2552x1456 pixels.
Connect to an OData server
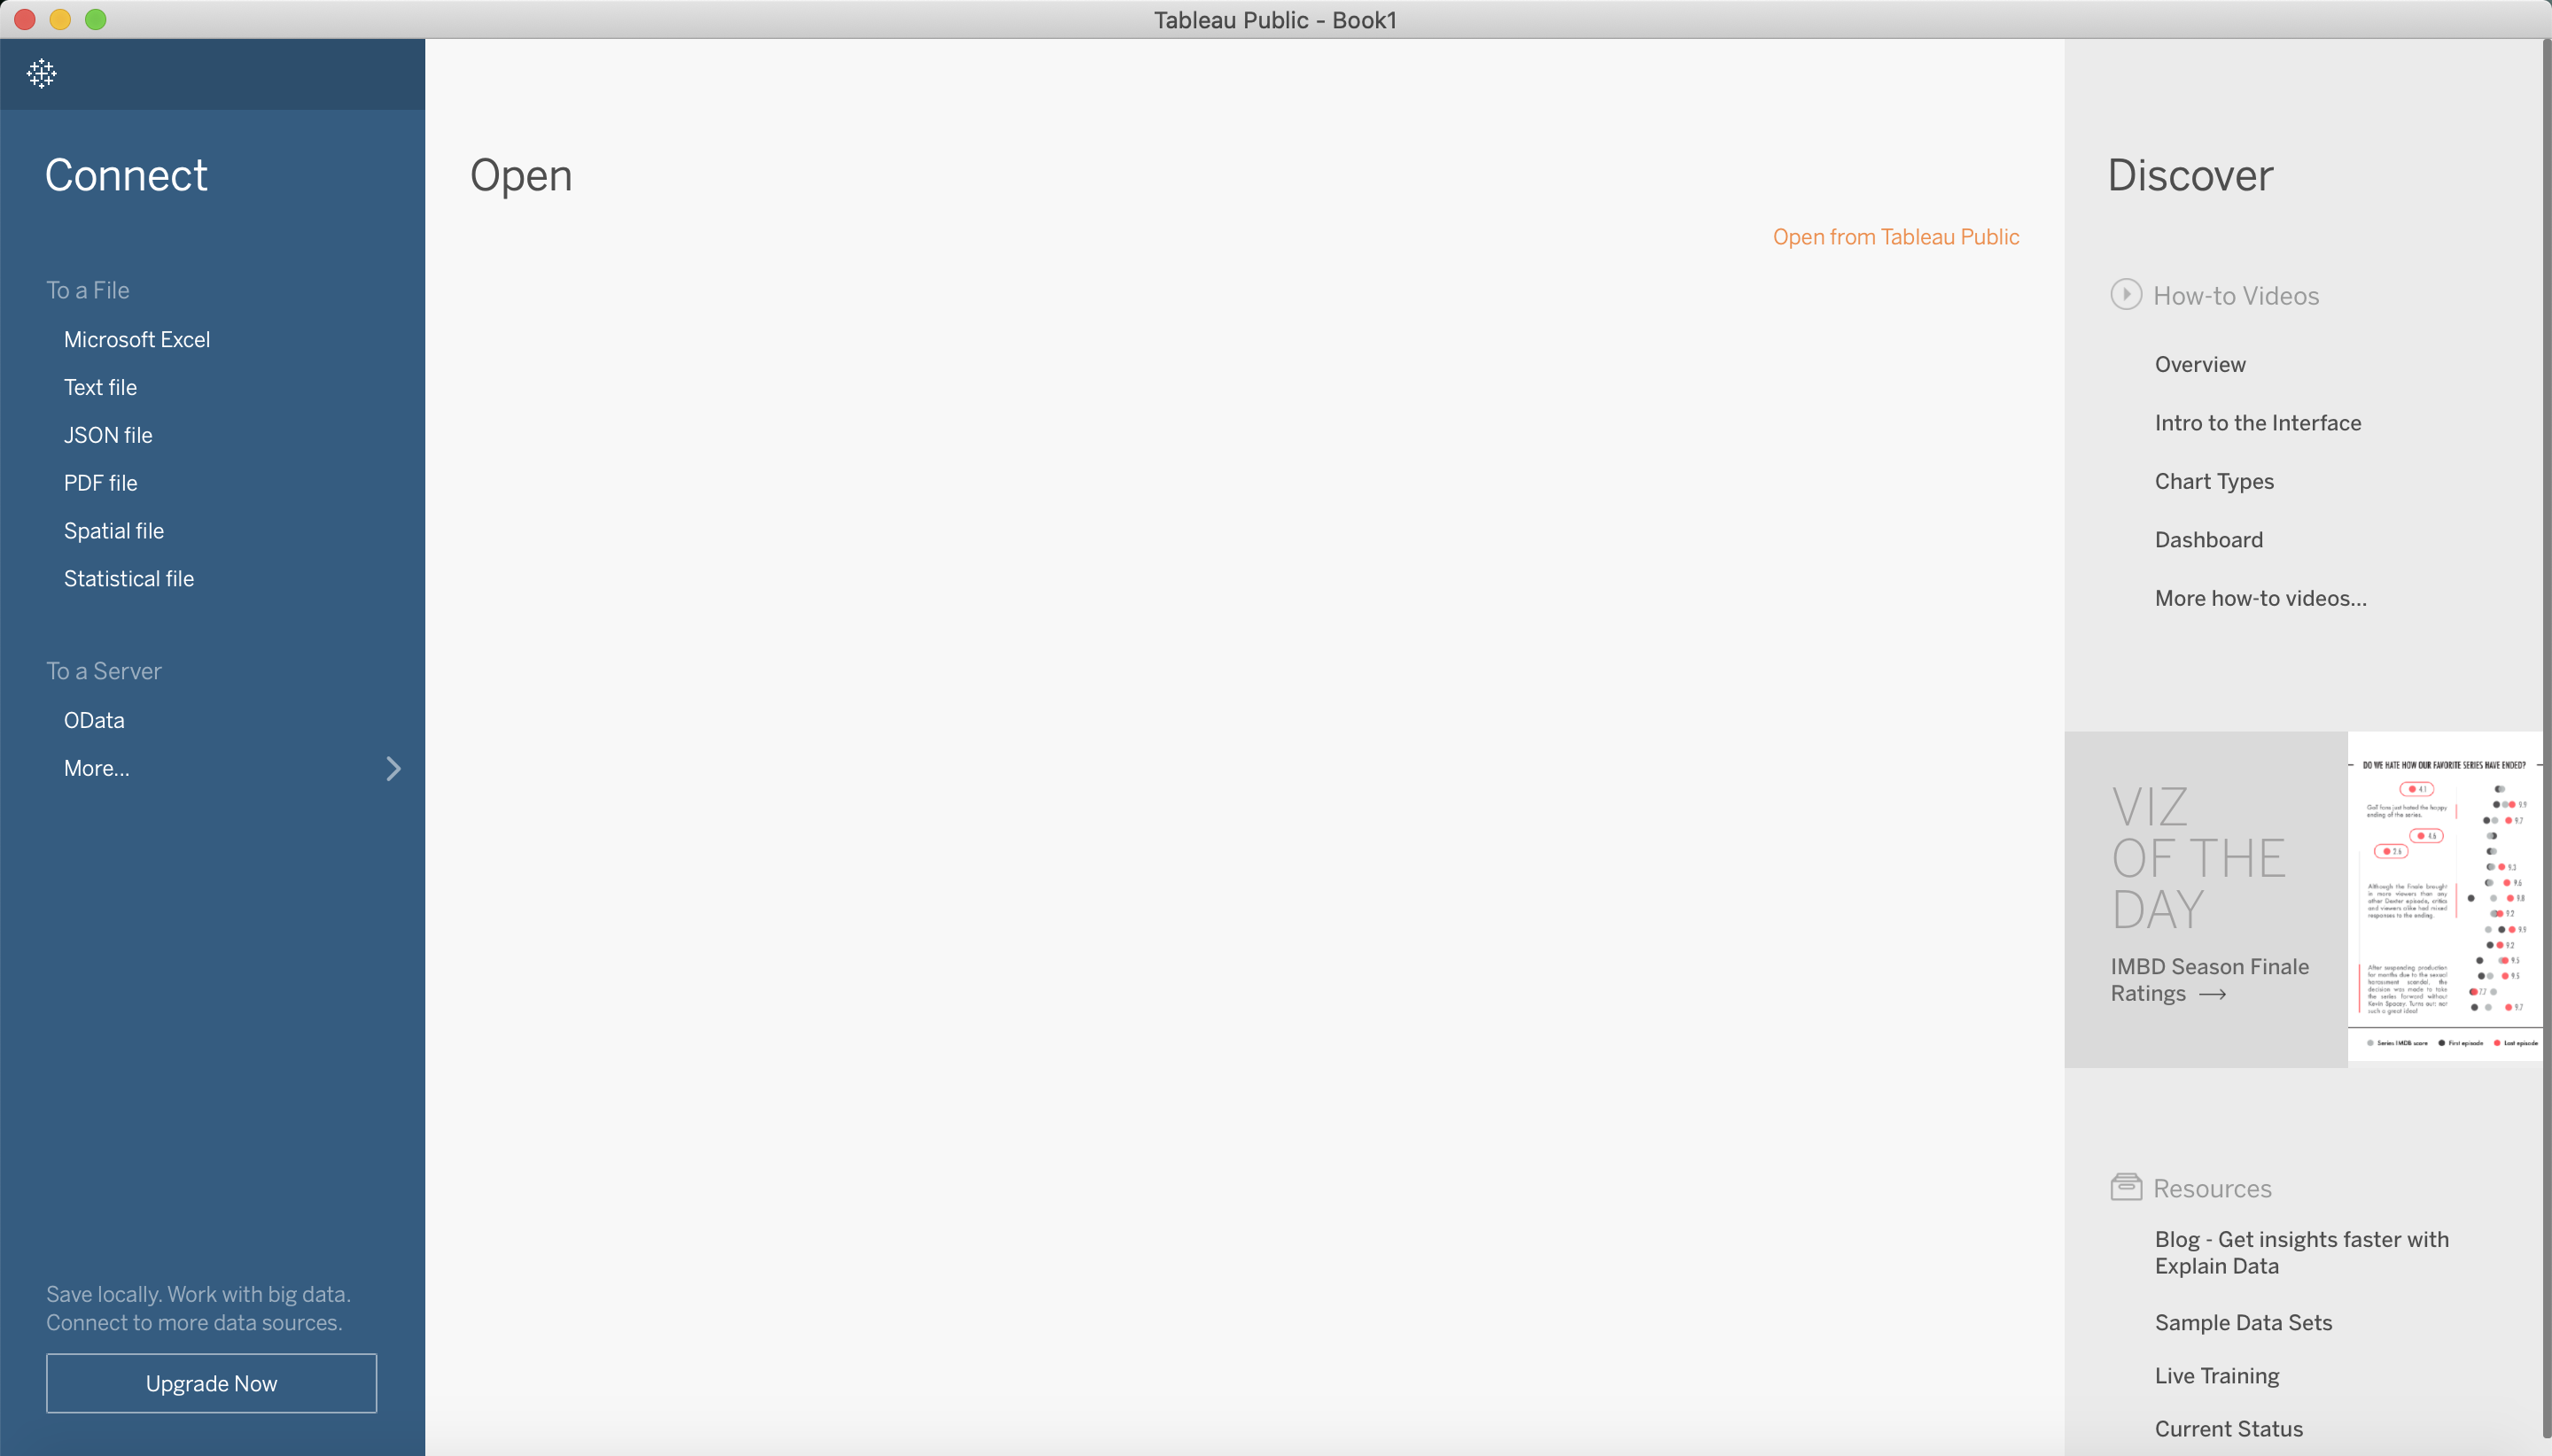[x=94, y=720]
